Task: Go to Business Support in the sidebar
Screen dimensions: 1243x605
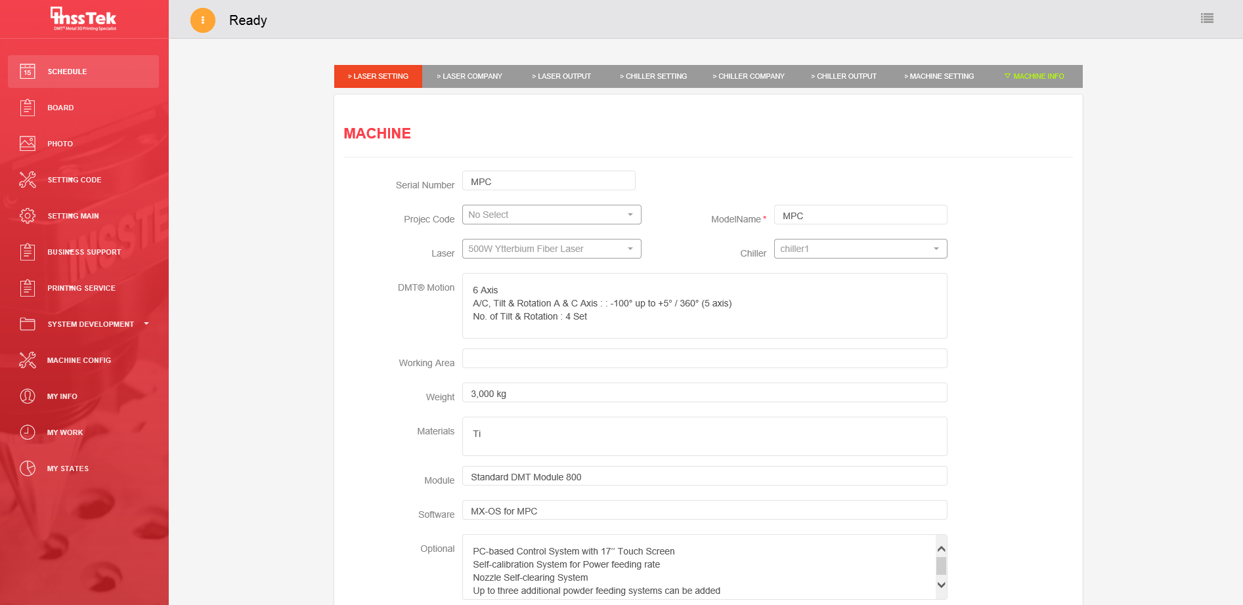Action: (84, 252)
